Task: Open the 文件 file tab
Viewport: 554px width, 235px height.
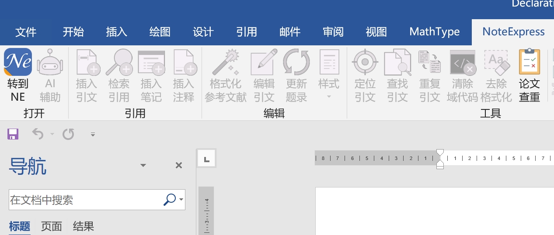Action: [26, 32]
